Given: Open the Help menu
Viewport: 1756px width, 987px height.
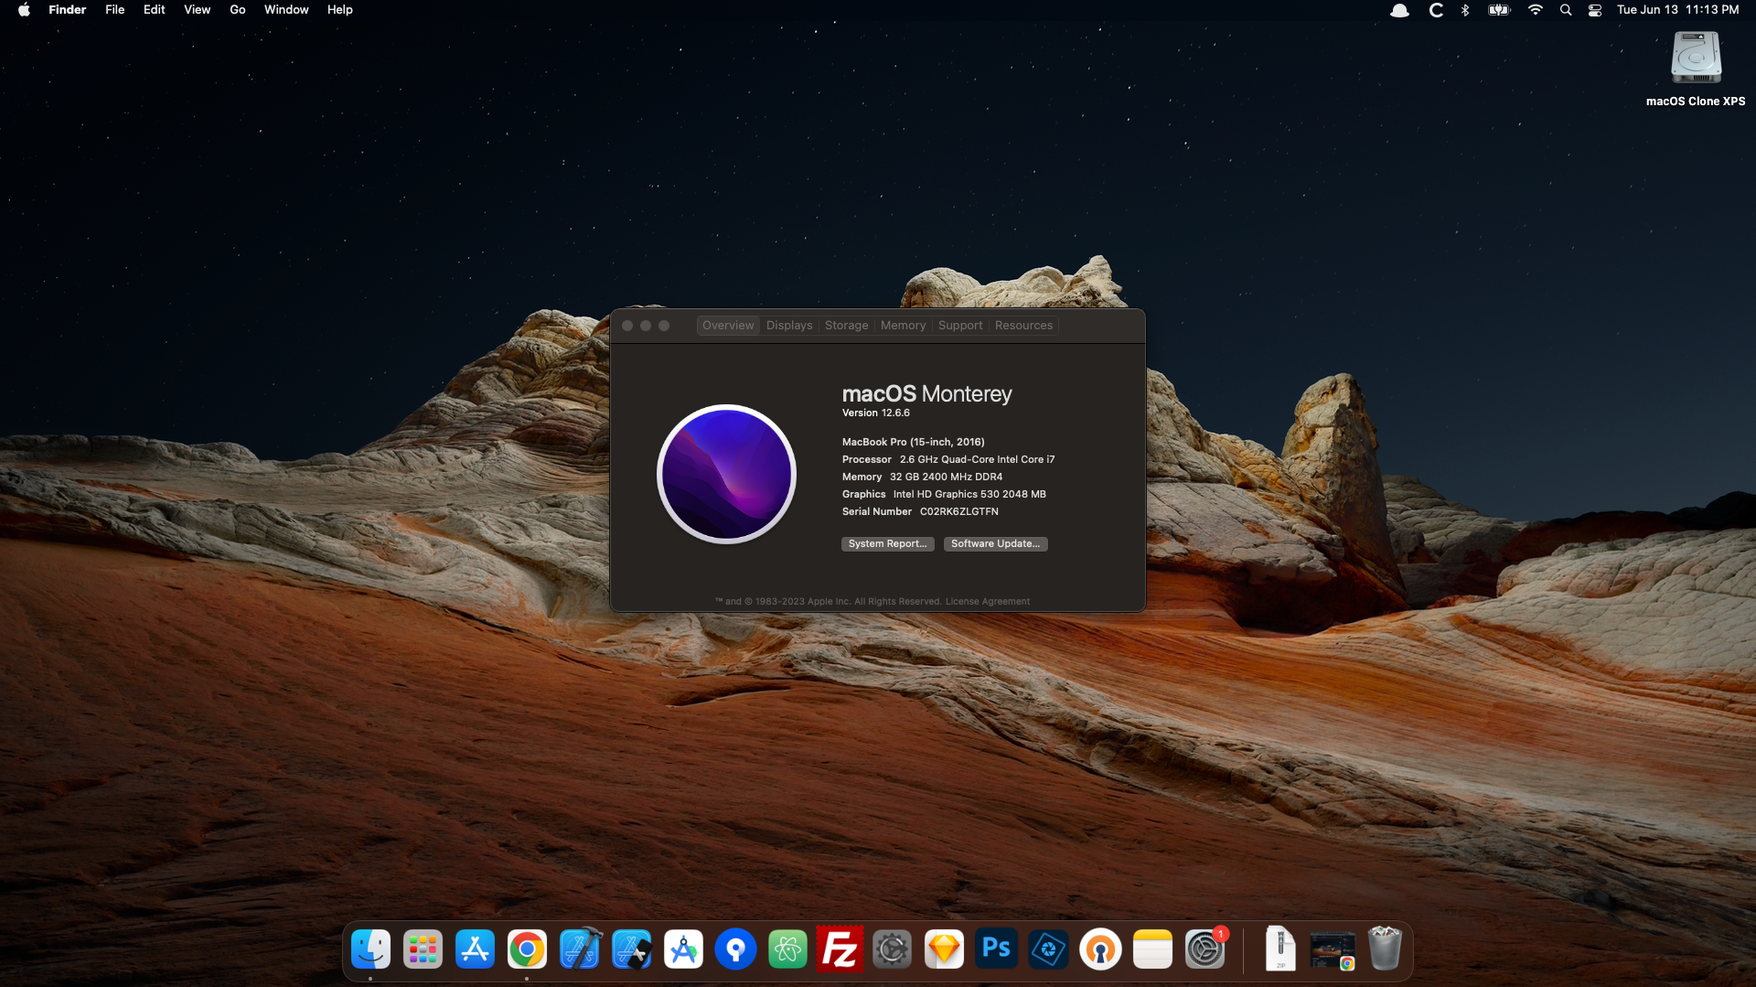Looking at the screenshot, I should [x=339, y=10].
